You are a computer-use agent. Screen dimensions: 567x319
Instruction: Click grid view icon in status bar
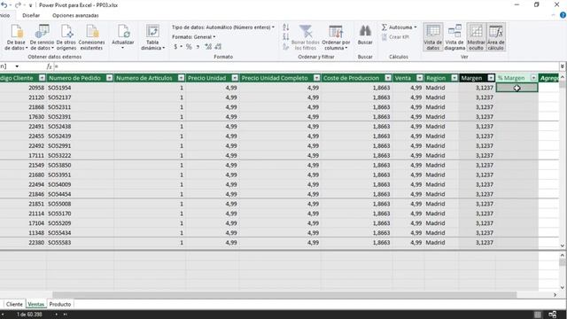coord(538,315)
